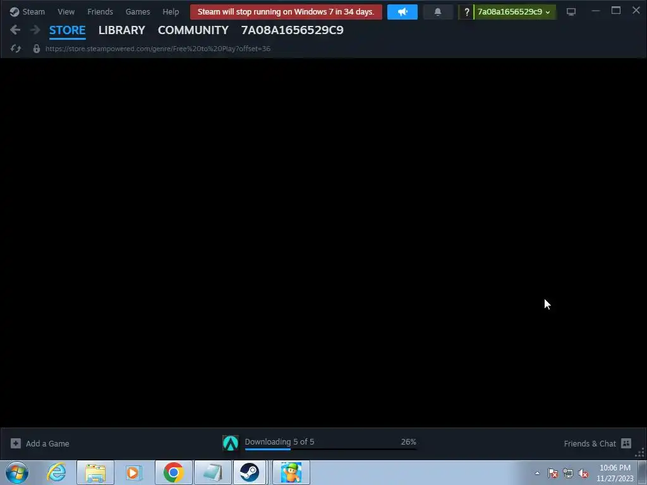Open the notepad app in taskbar
The height and width of the screenshot is (485, 647).
pyautogui.click(x=212, y=472)
